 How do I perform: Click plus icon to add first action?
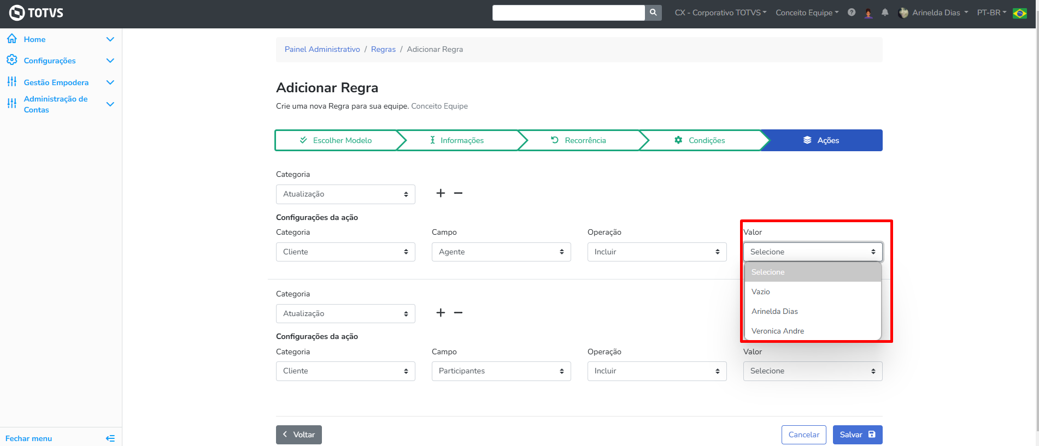(441, 193)
